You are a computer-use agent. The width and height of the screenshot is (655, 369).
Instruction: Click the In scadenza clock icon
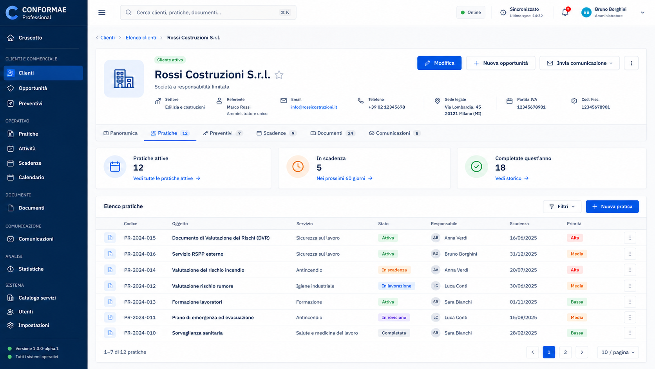point(298,167)
